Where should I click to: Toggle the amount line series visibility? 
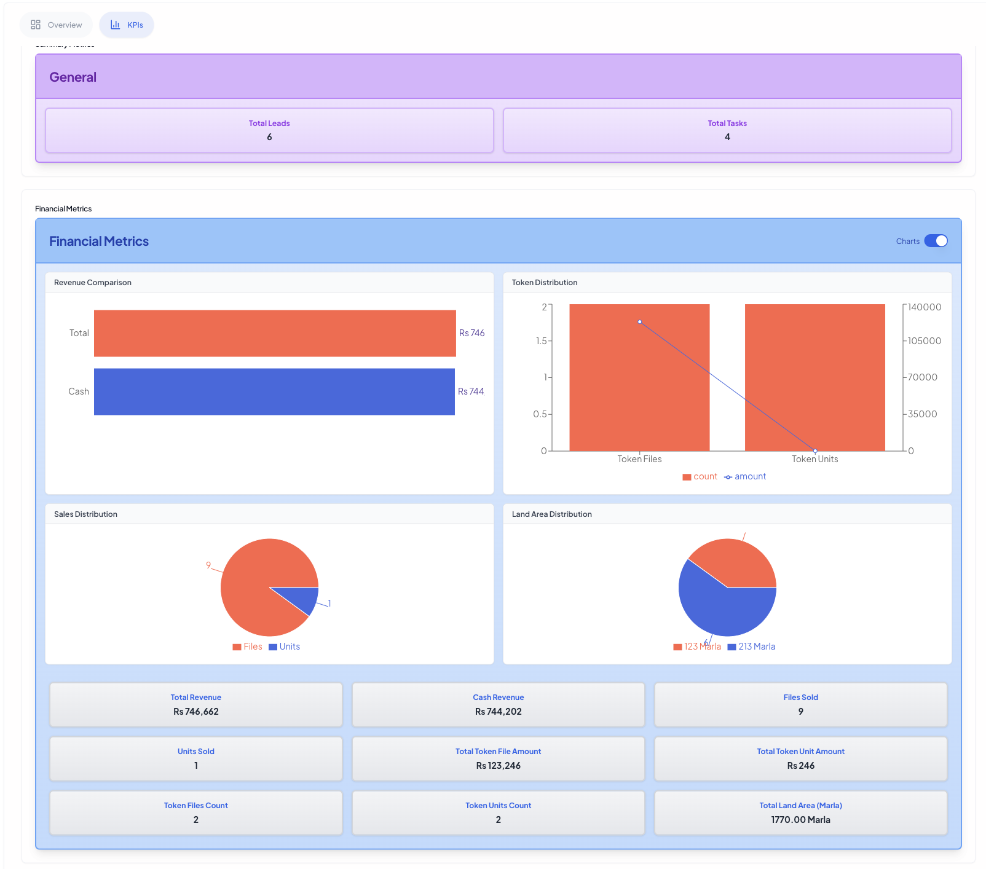coord(746,476)
